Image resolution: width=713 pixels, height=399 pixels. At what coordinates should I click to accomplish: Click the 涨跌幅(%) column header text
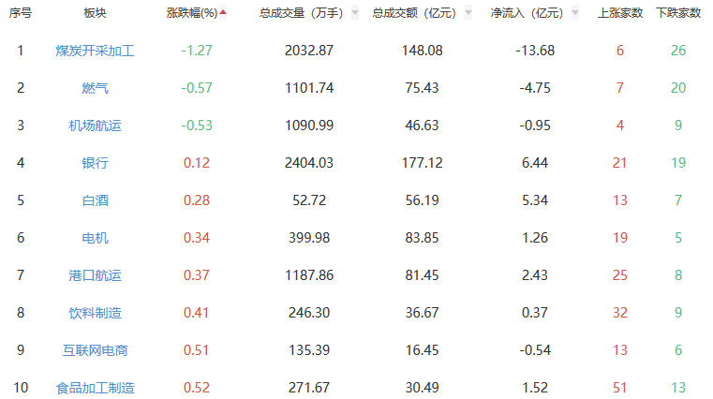click(191, 13)
